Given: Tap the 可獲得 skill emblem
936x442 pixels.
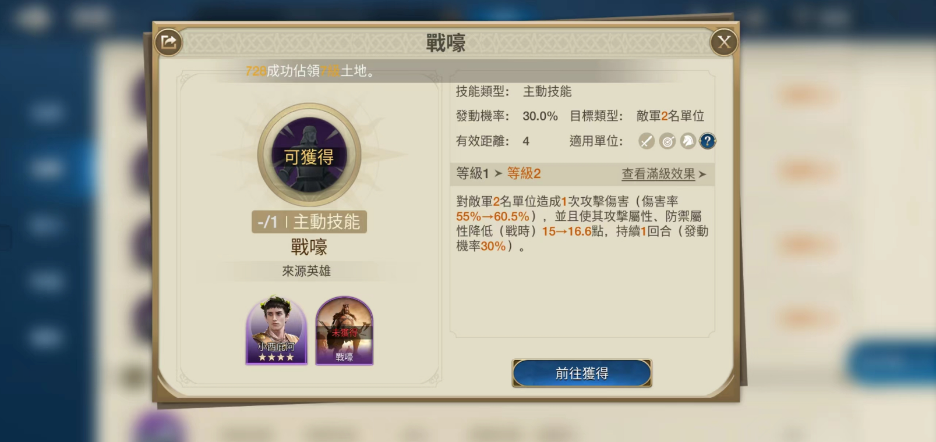Looking at the screenshot, I should tap(309, 155).
